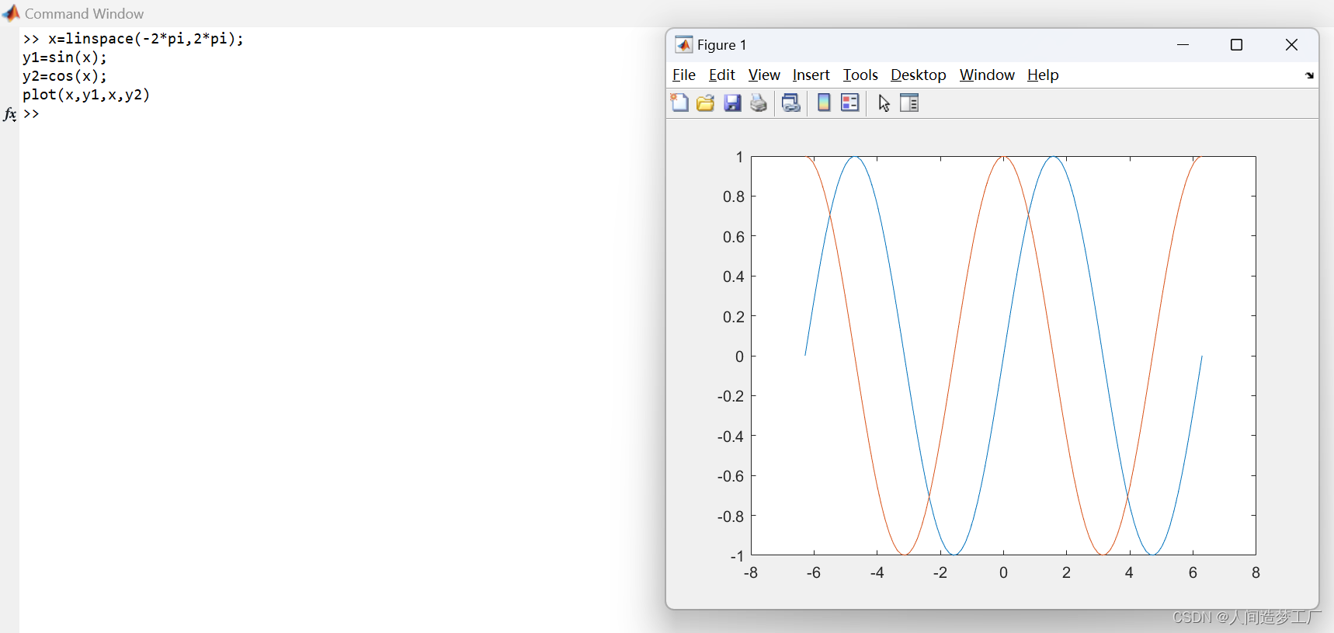Open the Edit menu in Figure 1
1334x633 pixels.
722,75
